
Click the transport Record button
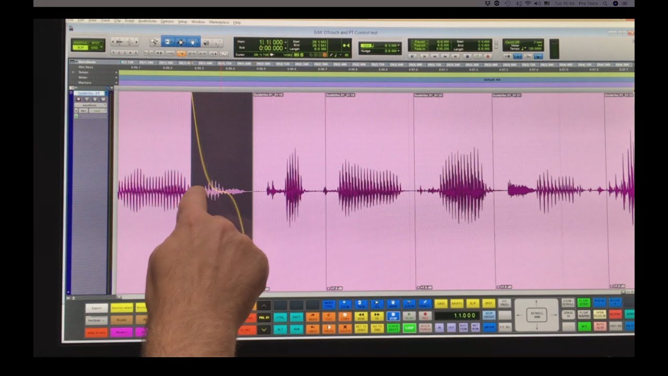[x=487, y=56]
